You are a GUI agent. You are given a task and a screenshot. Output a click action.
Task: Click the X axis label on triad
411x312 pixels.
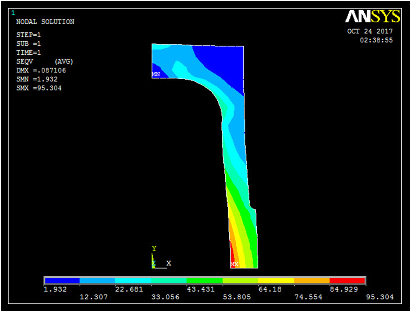click(x=169, y=263)
